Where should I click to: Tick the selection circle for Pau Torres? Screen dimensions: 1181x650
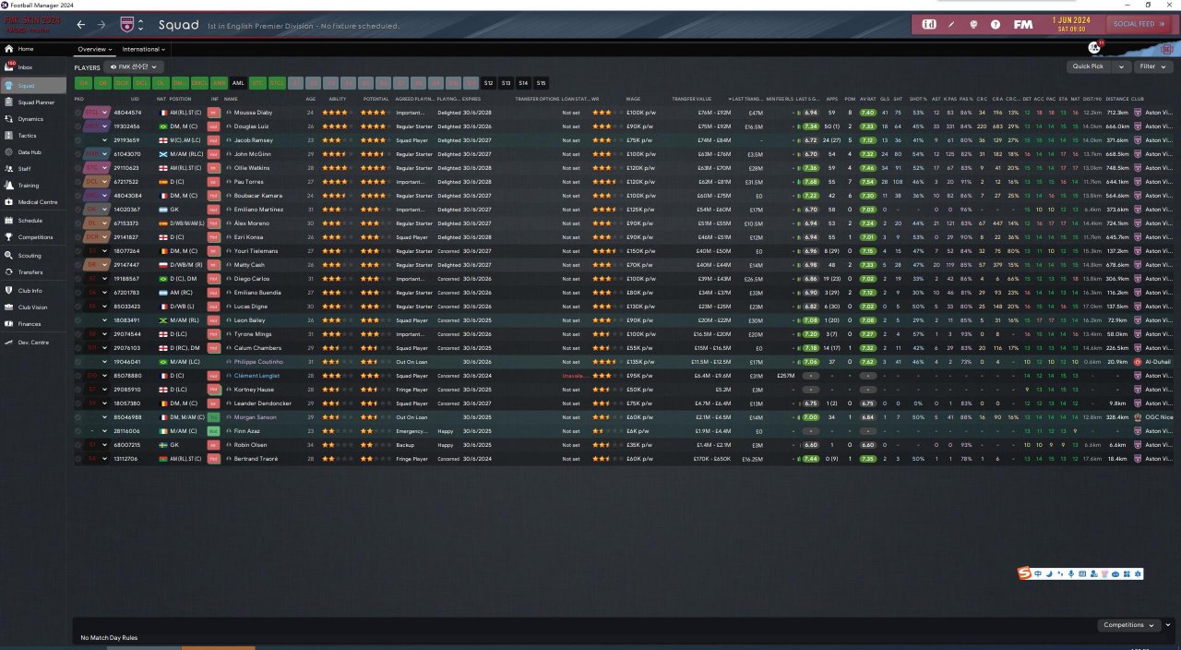78,182
